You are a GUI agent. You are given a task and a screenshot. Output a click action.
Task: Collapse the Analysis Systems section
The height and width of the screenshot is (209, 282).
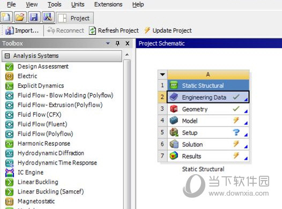click(7, 56)
